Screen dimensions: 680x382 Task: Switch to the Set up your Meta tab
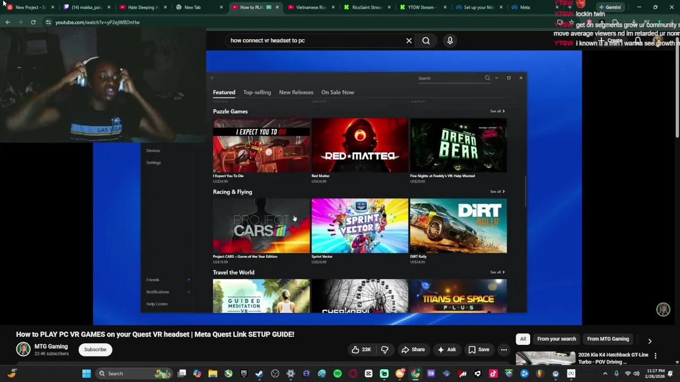point(478,7)
